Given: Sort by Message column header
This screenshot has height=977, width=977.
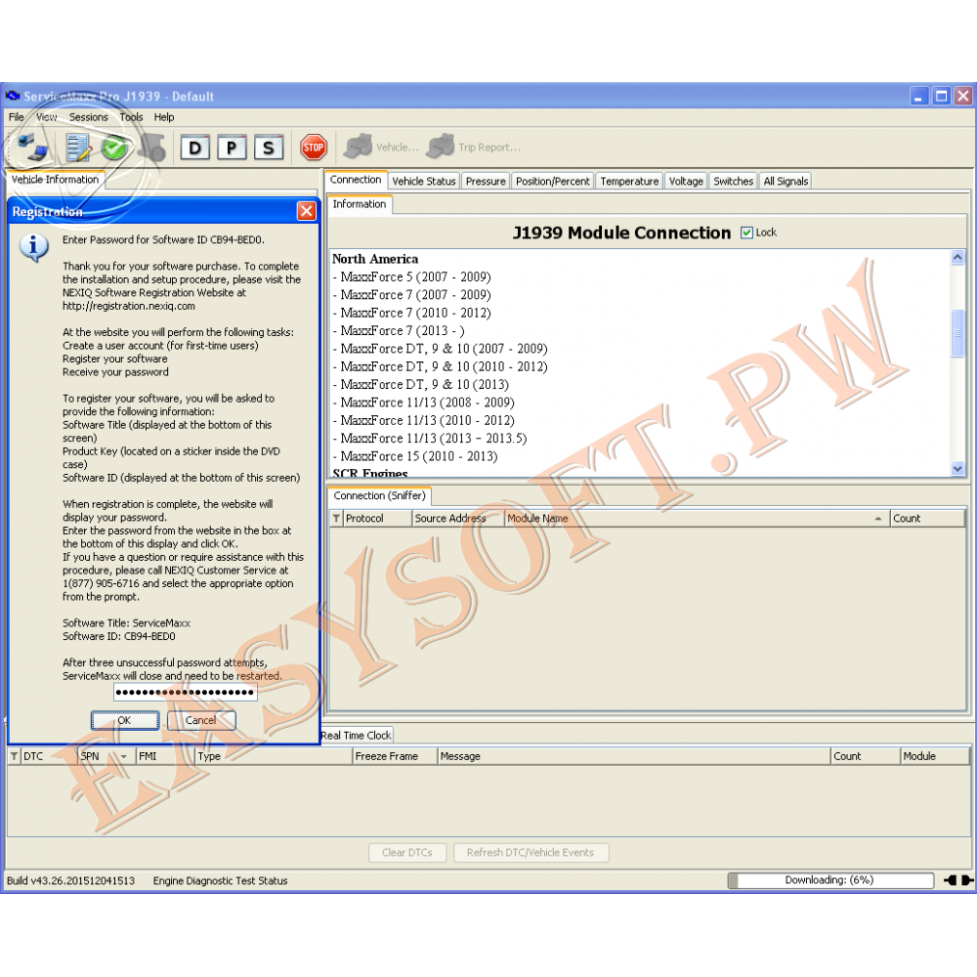Looking at the screenshot, I should [634, 756].
